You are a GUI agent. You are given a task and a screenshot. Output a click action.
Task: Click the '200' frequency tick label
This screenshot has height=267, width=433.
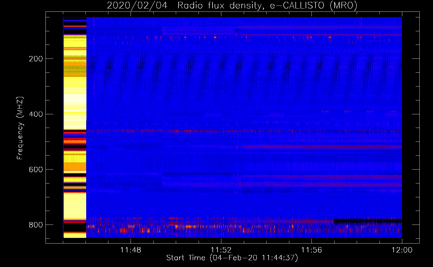click(36, 59)
